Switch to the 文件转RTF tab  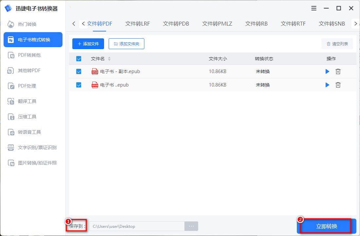tap(293, 23)
